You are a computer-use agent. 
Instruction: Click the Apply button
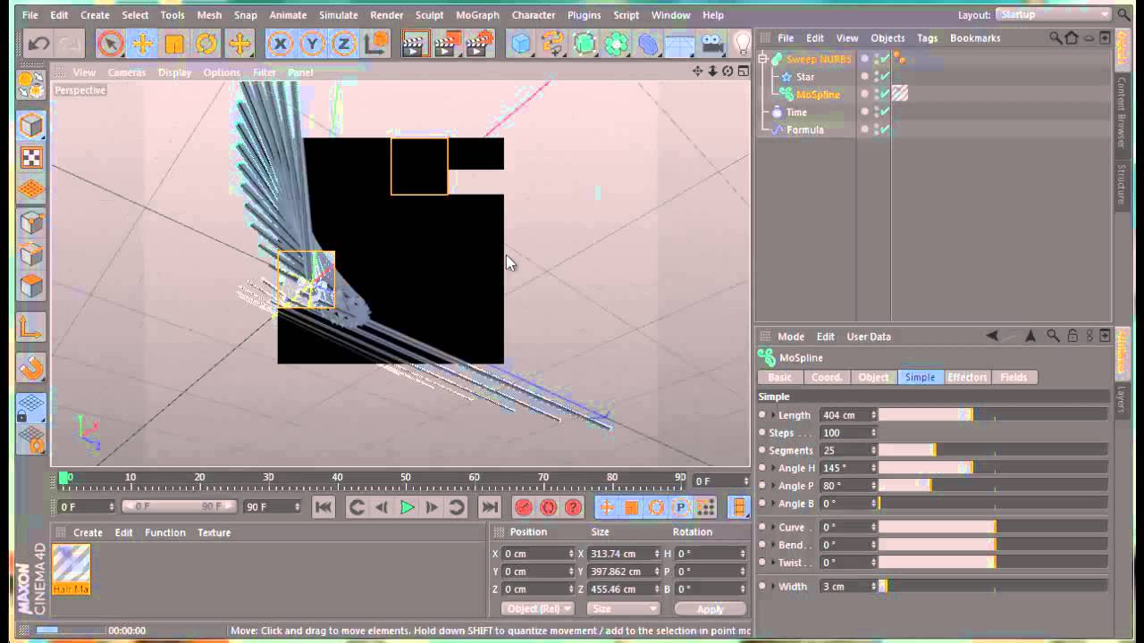(711, 609)
